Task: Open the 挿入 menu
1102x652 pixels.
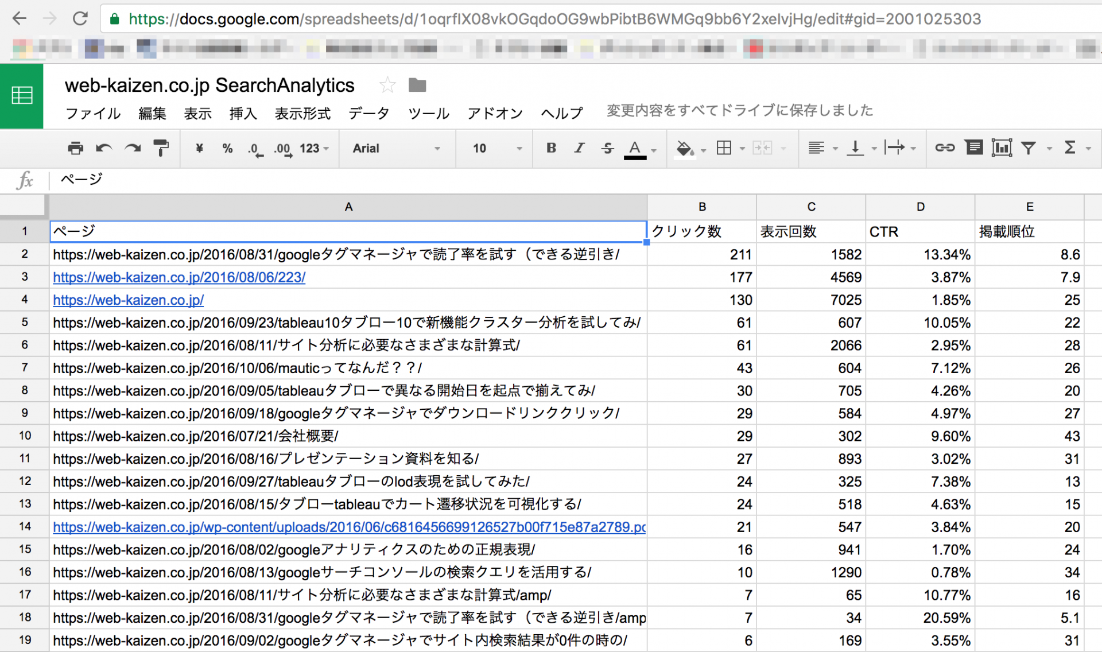Action: 243,114
